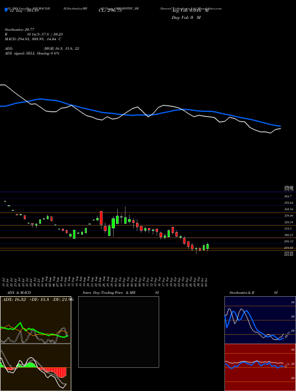Viewport: 296px width, 391px height.
Task: Click the MACD values line of text
Action: (33, 39)
